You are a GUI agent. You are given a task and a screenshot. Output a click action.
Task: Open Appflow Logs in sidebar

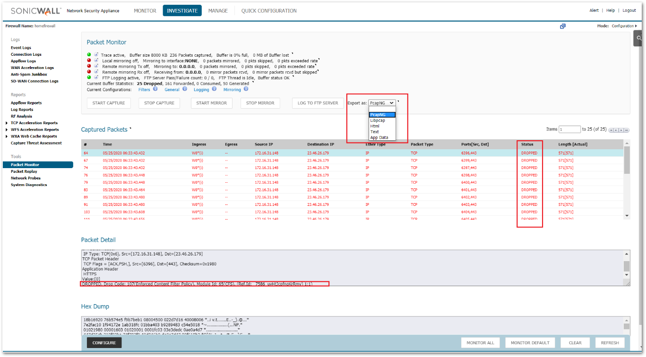click(23, 61)
